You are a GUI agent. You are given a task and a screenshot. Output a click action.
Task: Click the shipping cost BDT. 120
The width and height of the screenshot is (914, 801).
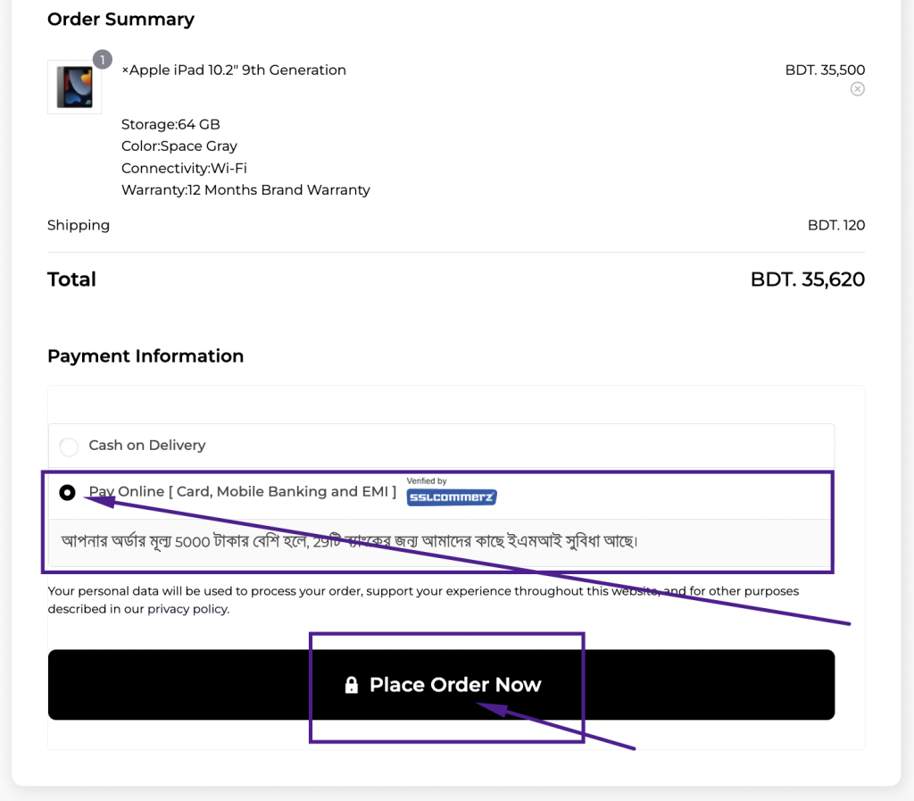[x=835, y=225]
